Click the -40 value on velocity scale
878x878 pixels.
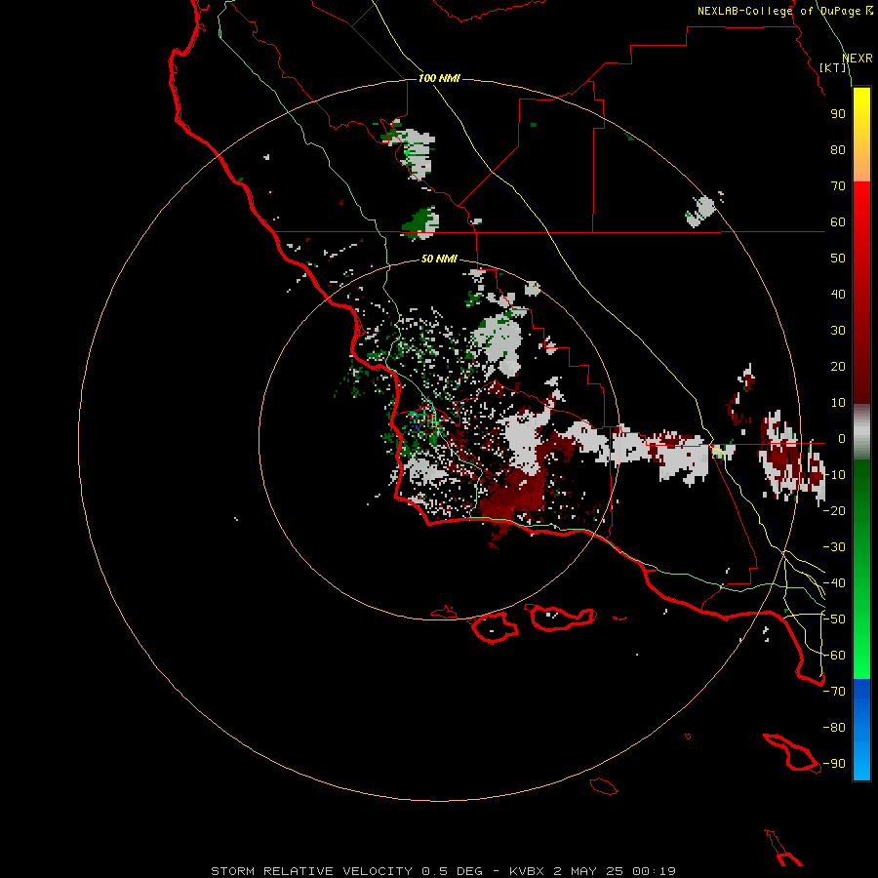[x=834, y=583]
